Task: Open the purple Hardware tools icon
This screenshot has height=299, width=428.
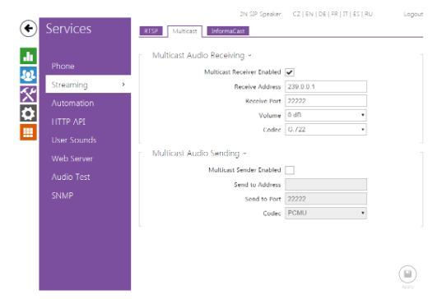Action: click(28, 94)
